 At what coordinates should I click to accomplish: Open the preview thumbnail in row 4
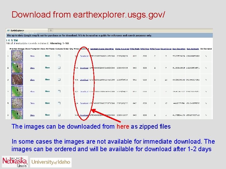click(x=17, y=91)
